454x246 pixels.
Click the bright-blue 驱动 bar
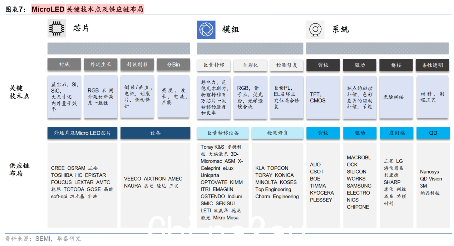(x=360, y=133)
